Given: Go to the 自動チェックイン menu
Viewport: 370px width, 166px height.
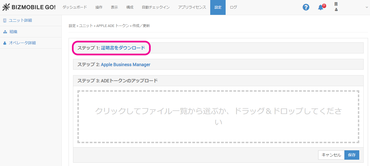Looking at the screenshot, I should point(156,7).
